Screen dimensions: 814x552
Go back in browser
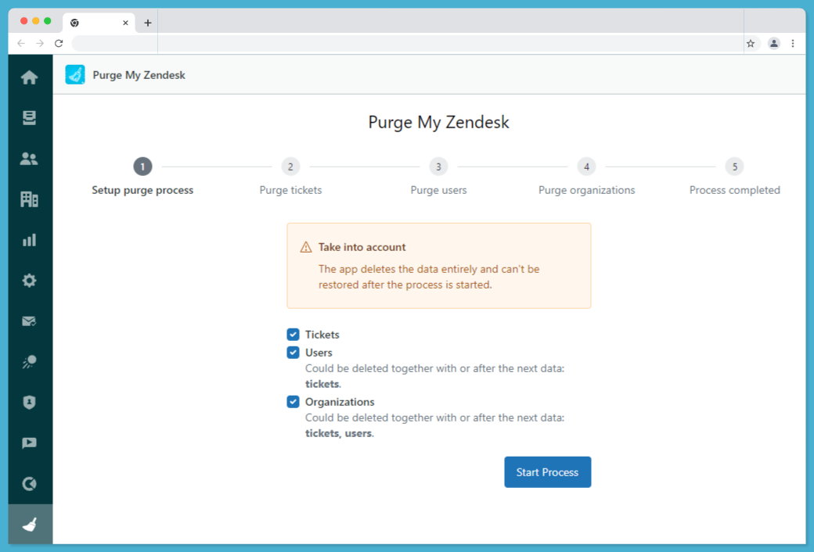pos(21,44)
